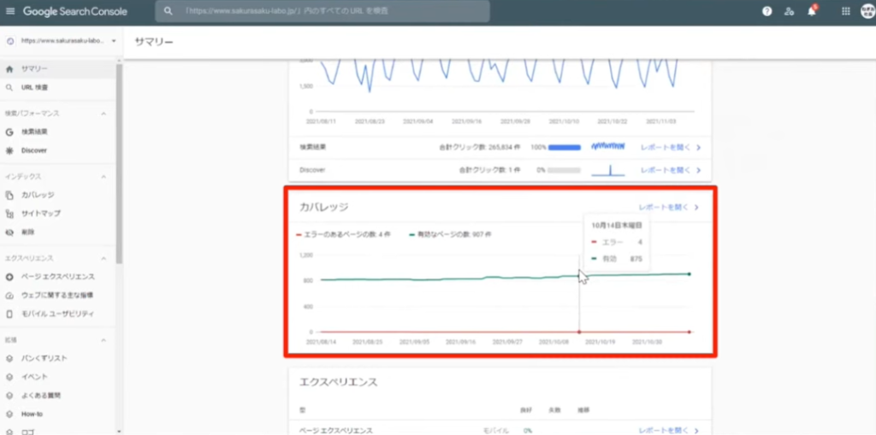Open the カバレッジ card report link
876x435 pixels.
pyautogui.click(x=669, y=207)
